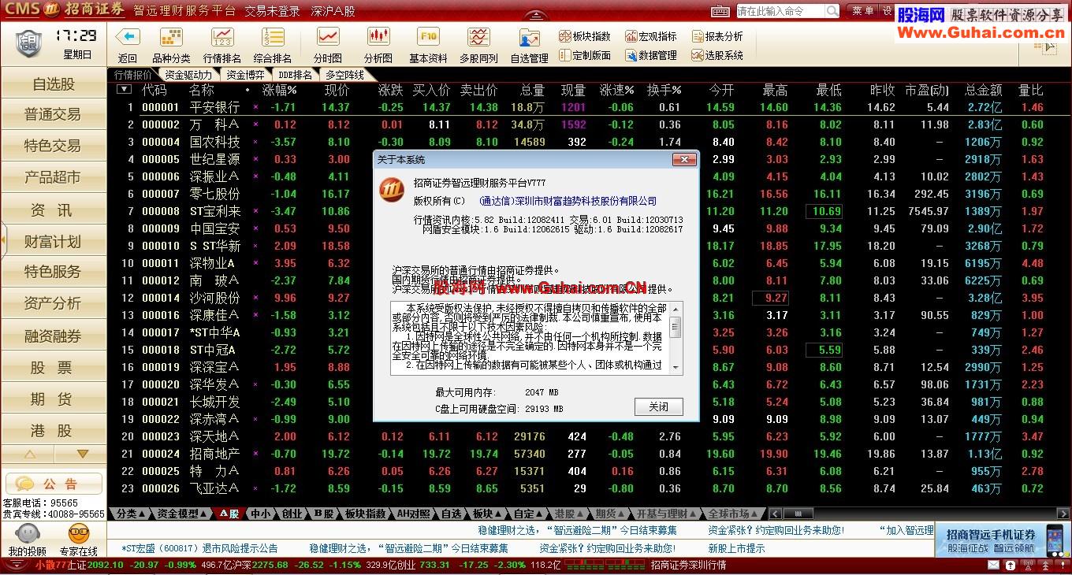Open 选股系统 stock picker tool
The height and width of the screenshot is (575, 1072).
[717, 55]
